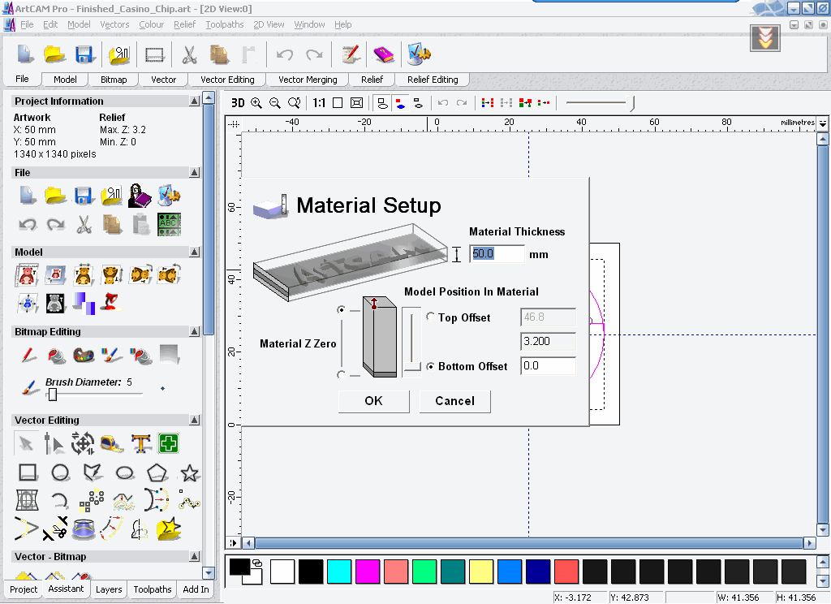Click the down arrow of the colour palette scroller

(823, 580)
